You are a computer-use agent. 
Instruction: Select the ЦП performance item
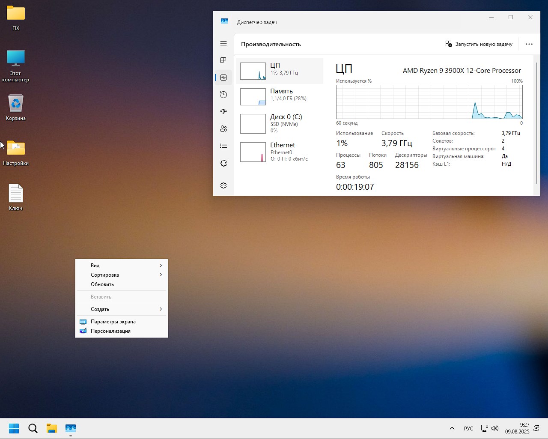point(280,71)
